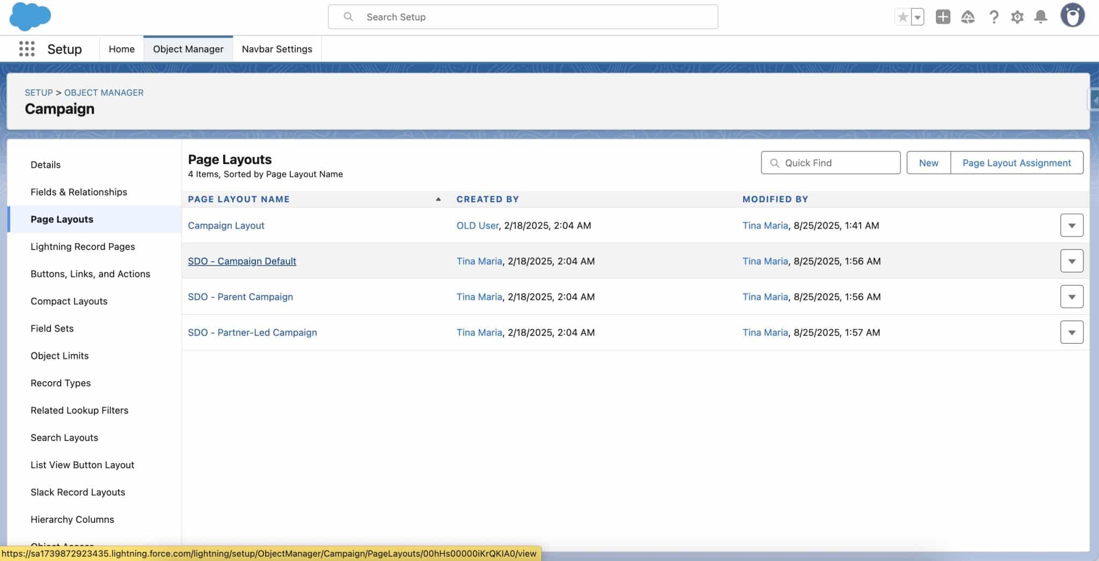Expand actions menu for SDO - Partner-Led Campaign
Image resolution: width=1099 pixels, height=561 pixels.
1072,333
